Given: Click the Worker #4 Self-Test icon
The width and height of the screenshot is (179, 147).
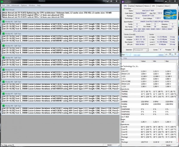Looking at the screenshot, I should (x=3, y=58).
